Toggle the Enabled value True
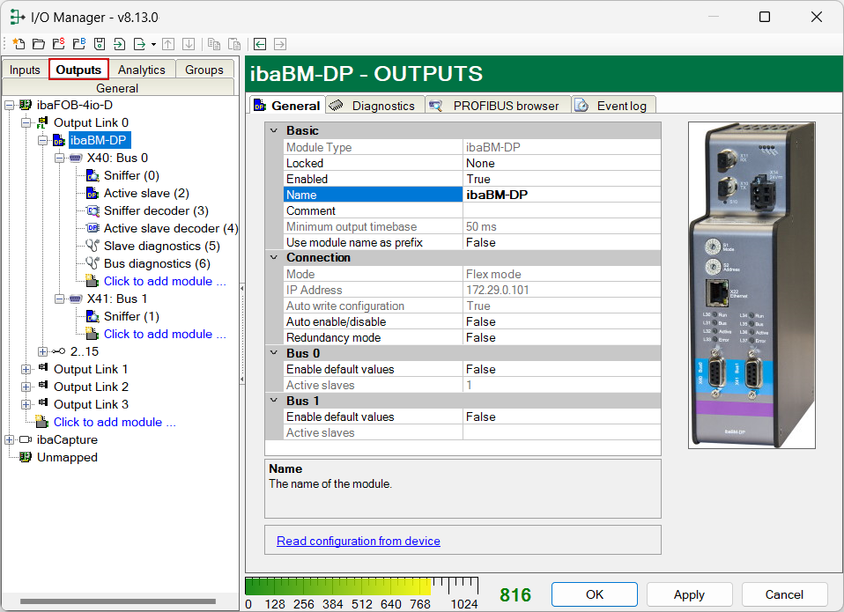This screenshot has width=844, height=612. click(x=562, y=179)
